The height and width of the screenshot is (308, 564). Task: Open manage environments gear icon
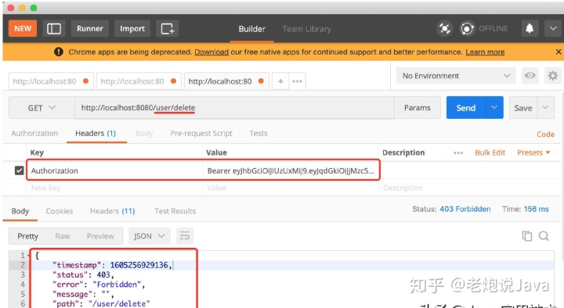click(x=552, y=76)
